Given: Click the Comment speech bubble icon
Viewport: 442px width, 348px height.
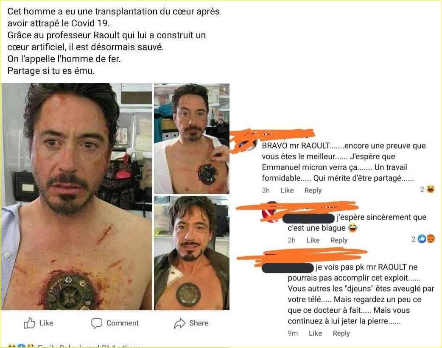Looking at the screenshot, I should (x=97, y=323).
